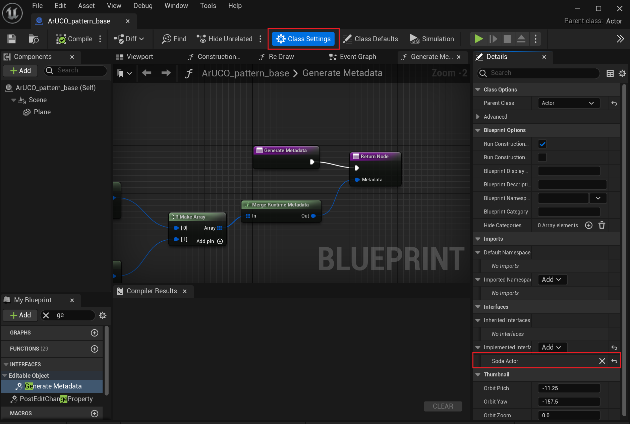Add a new macro with plus icon
The image size is (630, 424).
point(95,414)
